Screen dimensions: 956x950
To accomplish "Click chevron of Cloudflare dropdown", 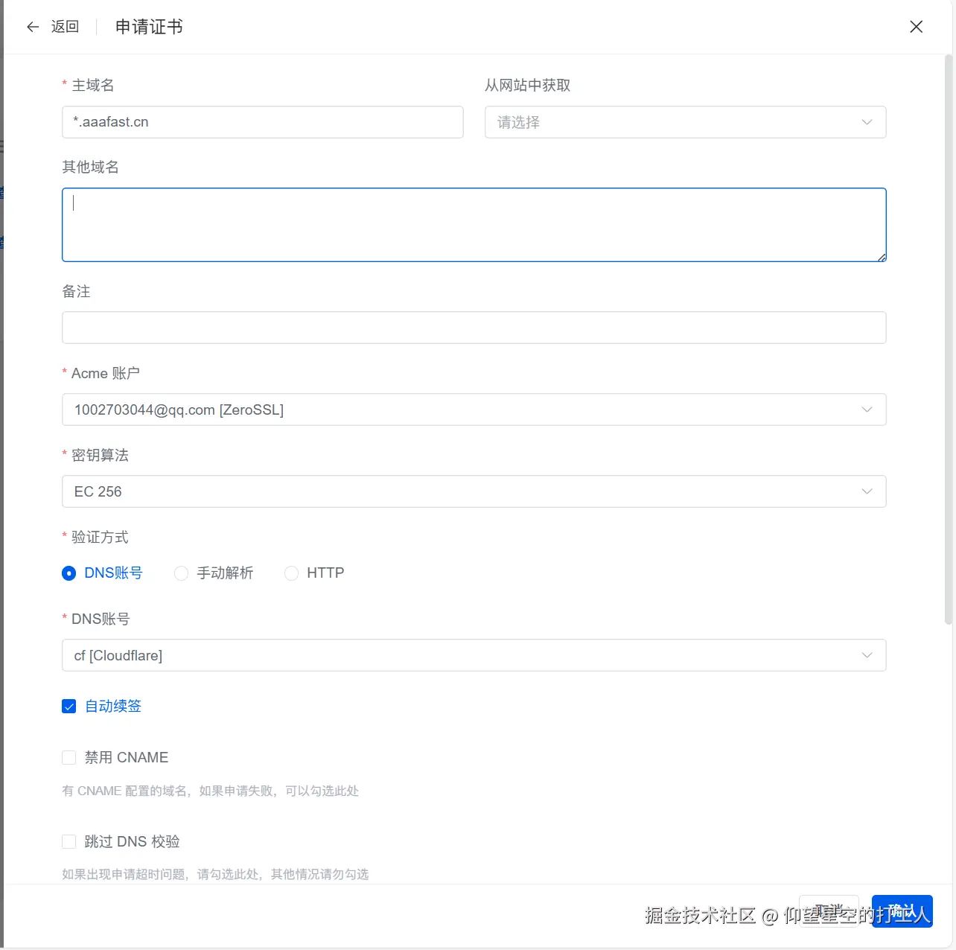I will click(x=867, y=655).
